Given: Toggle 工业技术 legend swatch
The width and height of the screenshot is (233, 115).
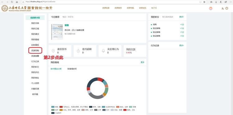Looking at the screenshot, I should tap(53, 113).
